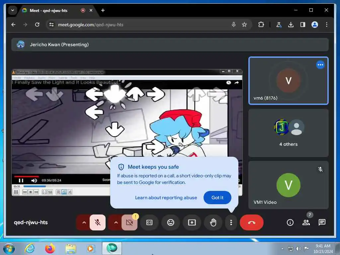Image resolution: width=340 pixels, height=255 pixels.
Task: Open the emoji reactions button
Action: (x=171, y=222)
